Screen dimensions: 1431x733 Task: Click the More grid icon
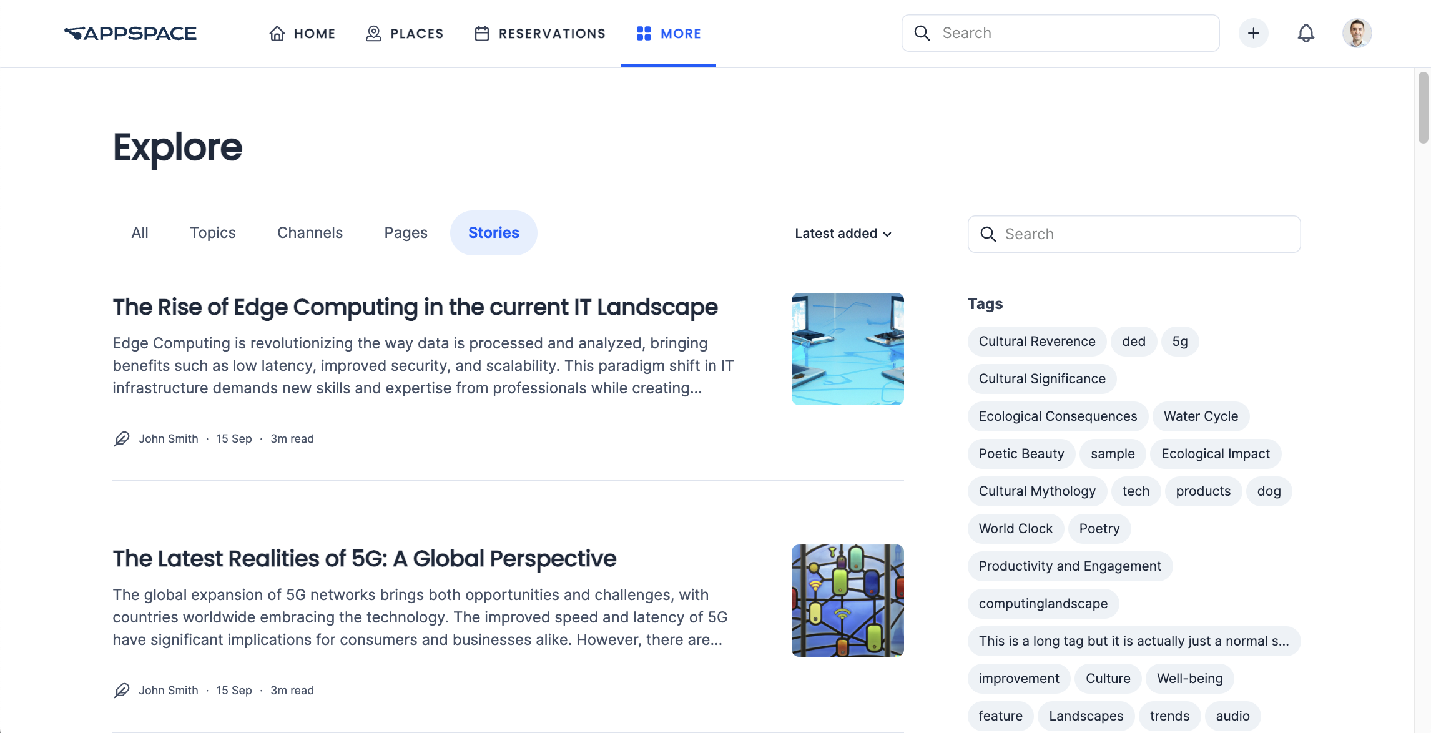pos(644,33)
